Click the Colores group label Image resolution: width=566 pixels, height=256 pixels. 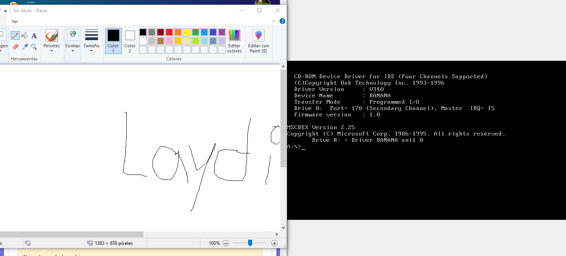174,59
